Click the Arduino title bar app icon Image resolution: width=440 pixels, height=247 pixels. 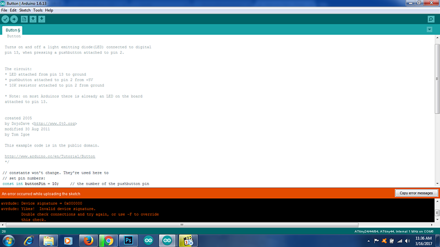coord(3,3)
